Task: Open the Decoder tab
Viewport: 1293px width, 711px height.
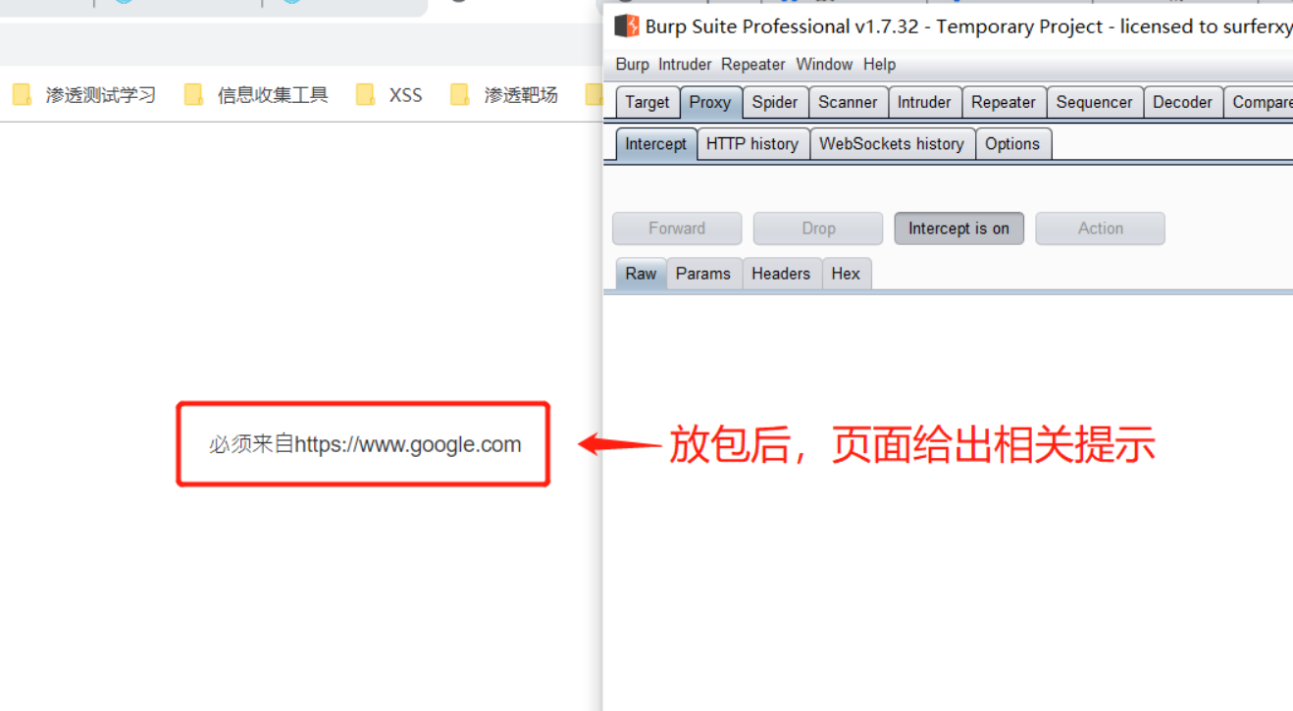Action: 1182,102
